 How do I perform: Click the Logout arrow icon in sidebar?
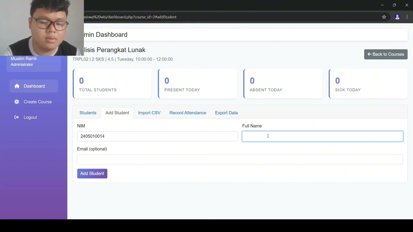pos(17,117)
